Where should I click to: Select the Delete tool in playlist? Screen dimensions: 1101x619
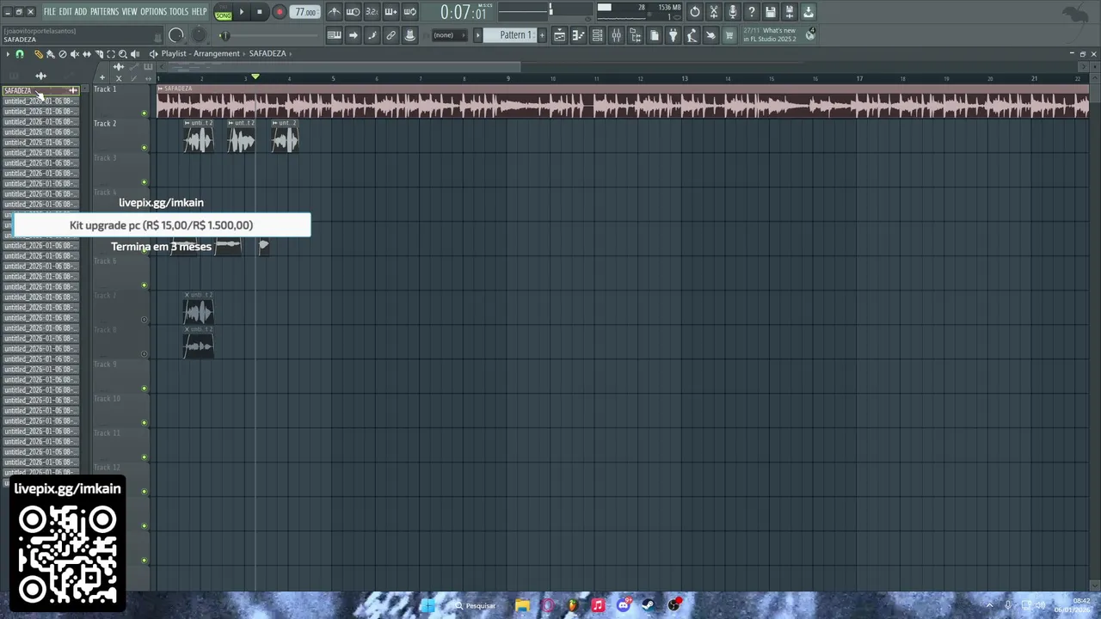click(x=62, y=53)
